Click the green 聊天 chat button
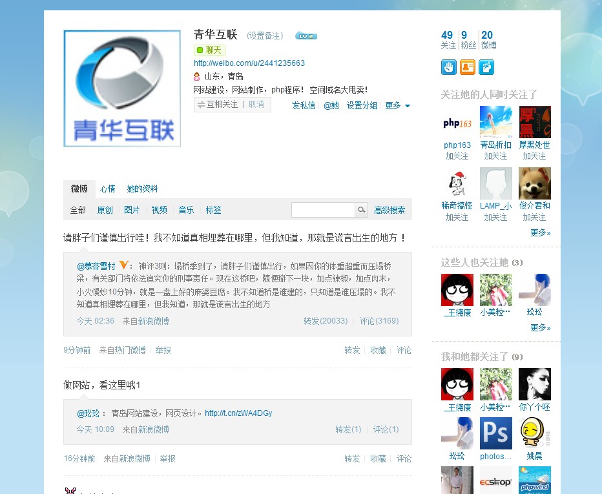The image size is (602, 494). pyautogui.click(x=209, y=50)
